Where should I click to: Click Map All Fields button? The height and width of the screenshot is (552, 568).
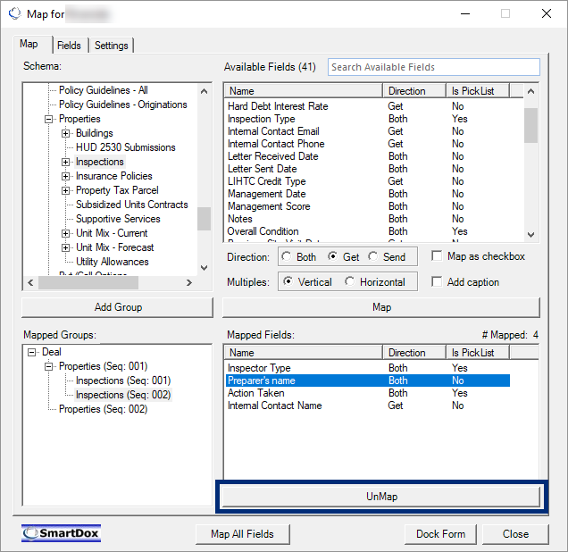click(x=242, y=534)
